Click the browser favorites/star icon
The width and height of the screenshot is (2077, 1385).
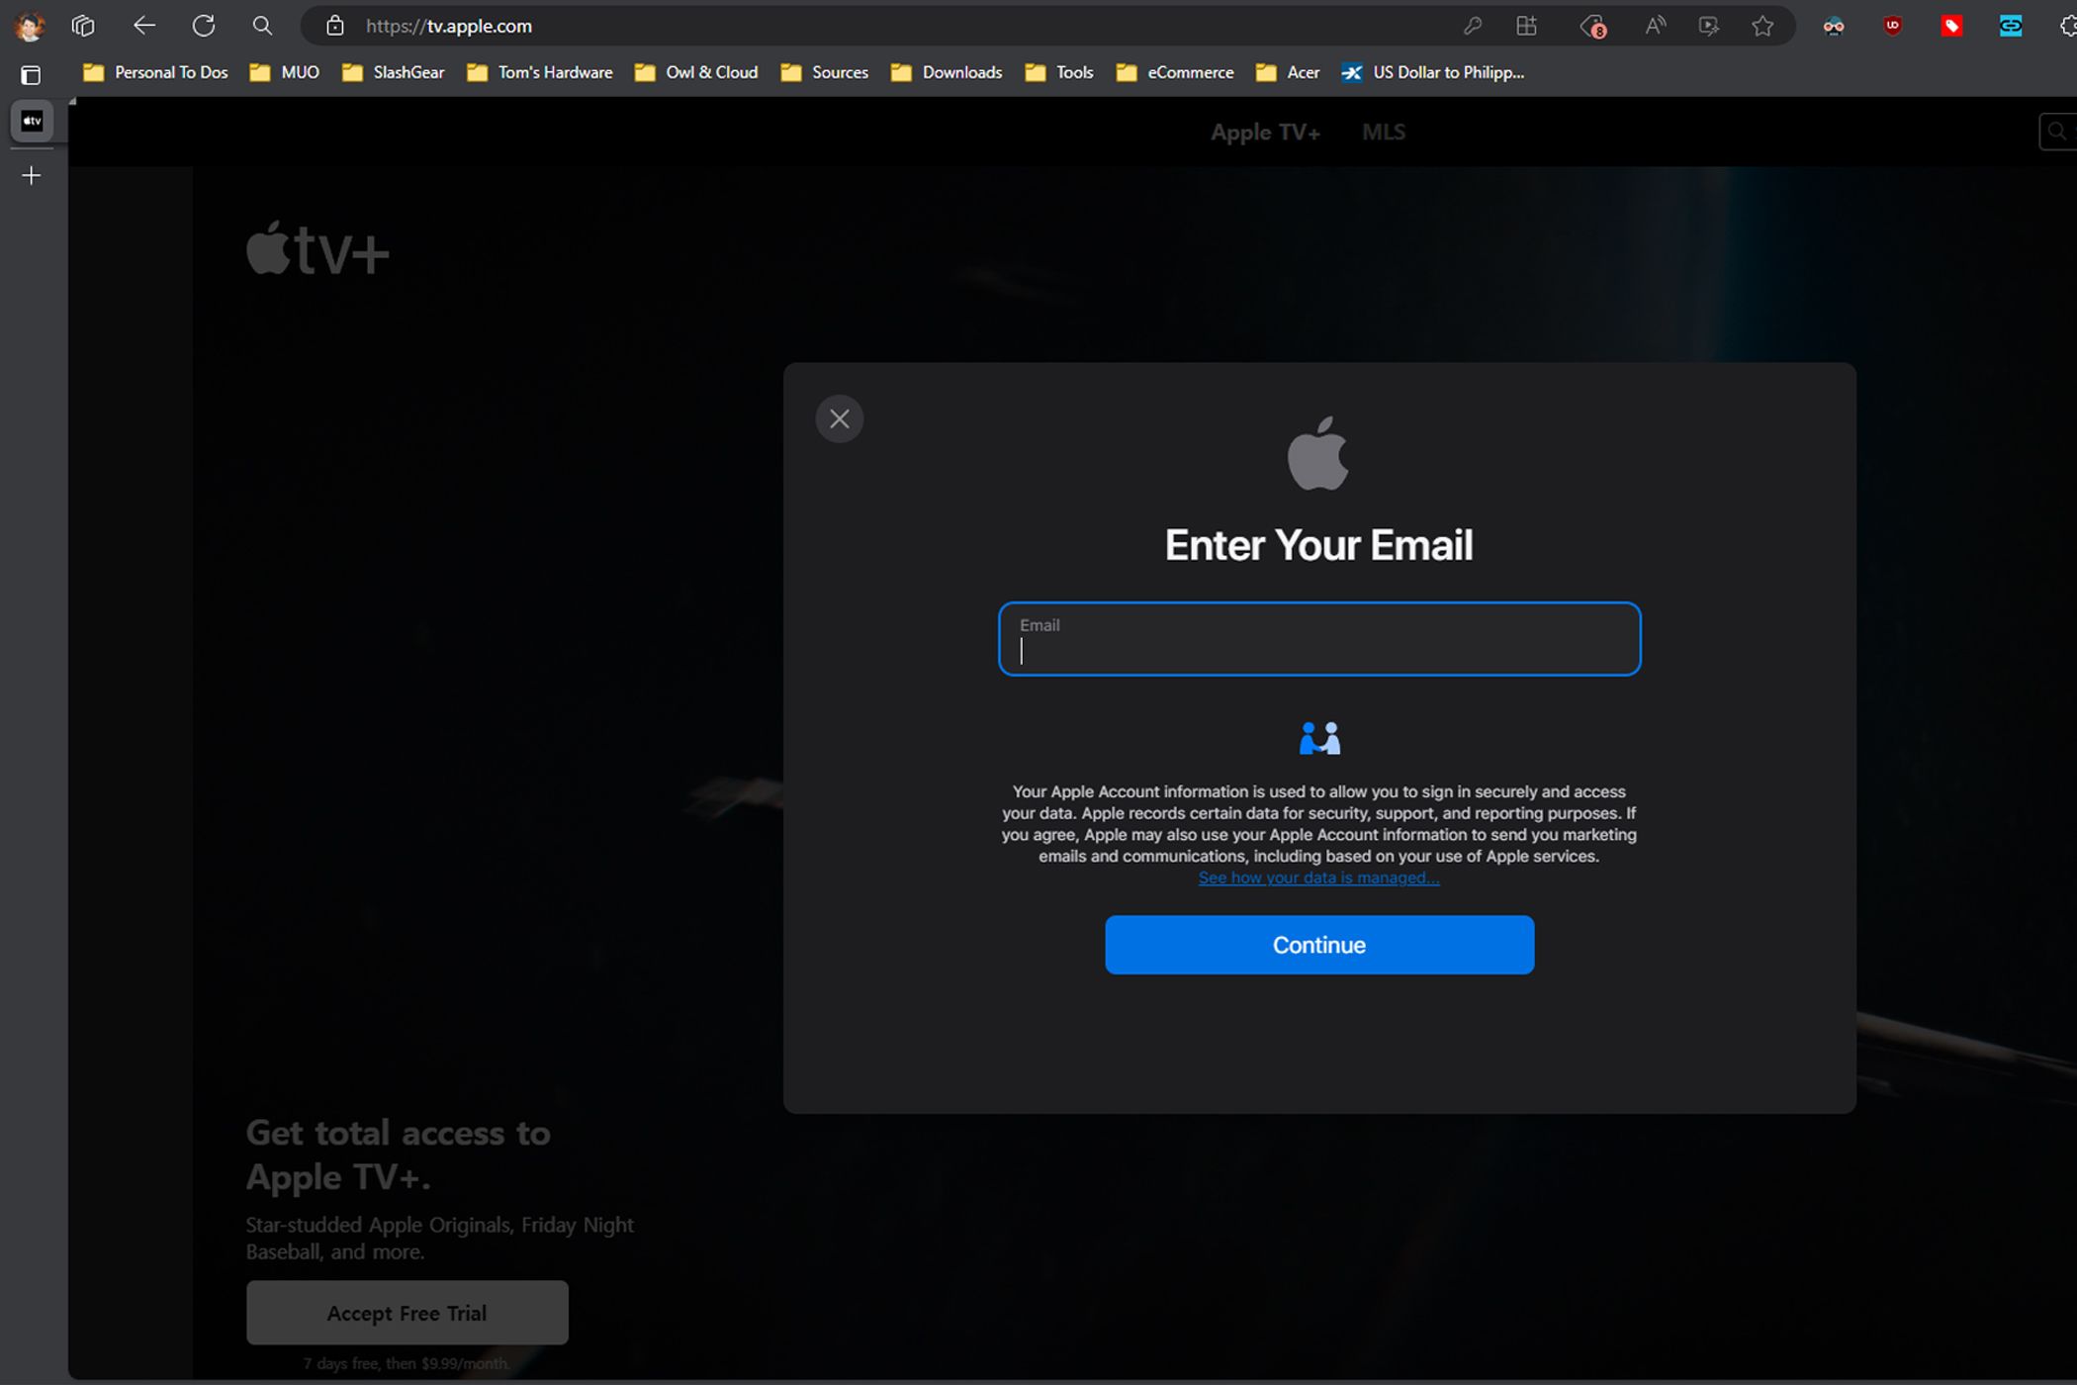(x=1763, y=27)
